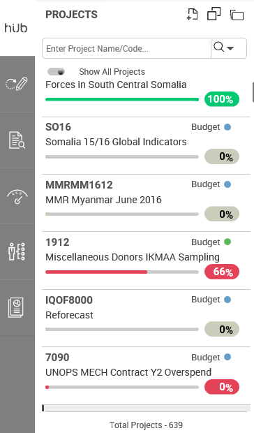Open the gauge dashboard sidebar icon
Screen dimensions: 254x433
coord(17,196)
